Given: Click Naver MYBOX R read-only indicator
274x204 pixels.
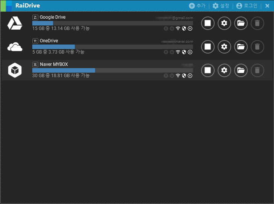Looking at the screenshot, I should (166, 76).
